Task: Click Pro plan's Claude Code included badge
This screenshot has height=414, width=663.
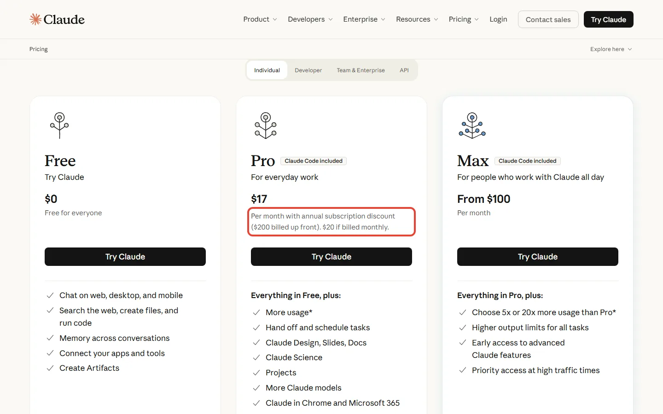Action: (314, 161)
